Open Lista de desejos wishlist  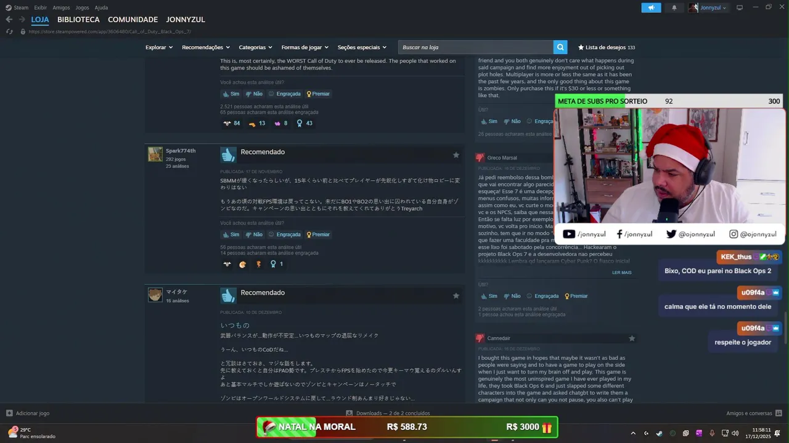click(607, 47)
